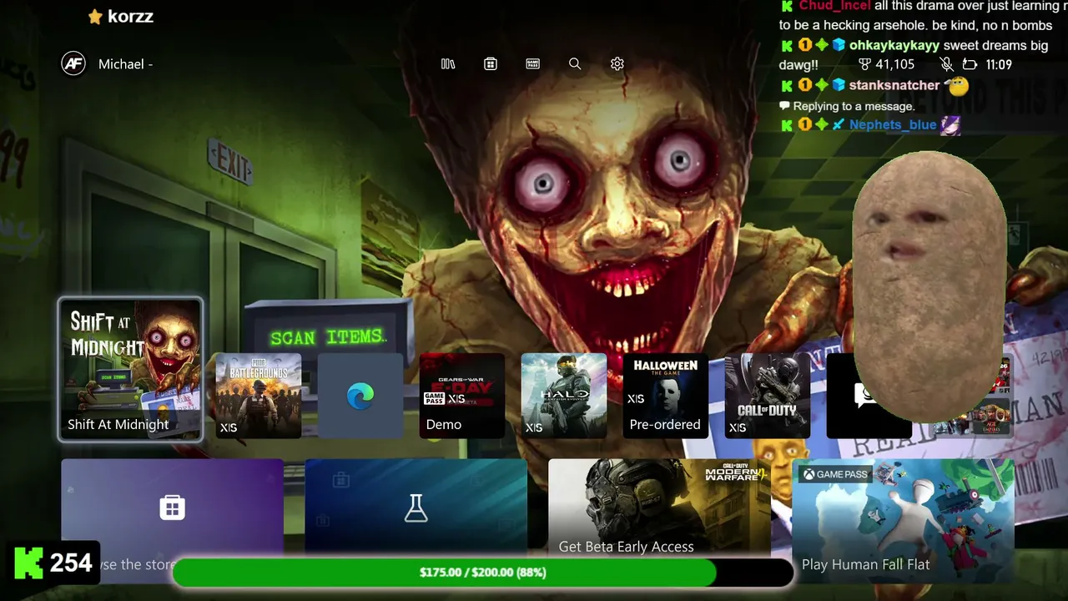Image resolution: width=1068 pixels, height=601 pixels.
Task: Click chat username Chud_Incel
Action: pos(834,6)
